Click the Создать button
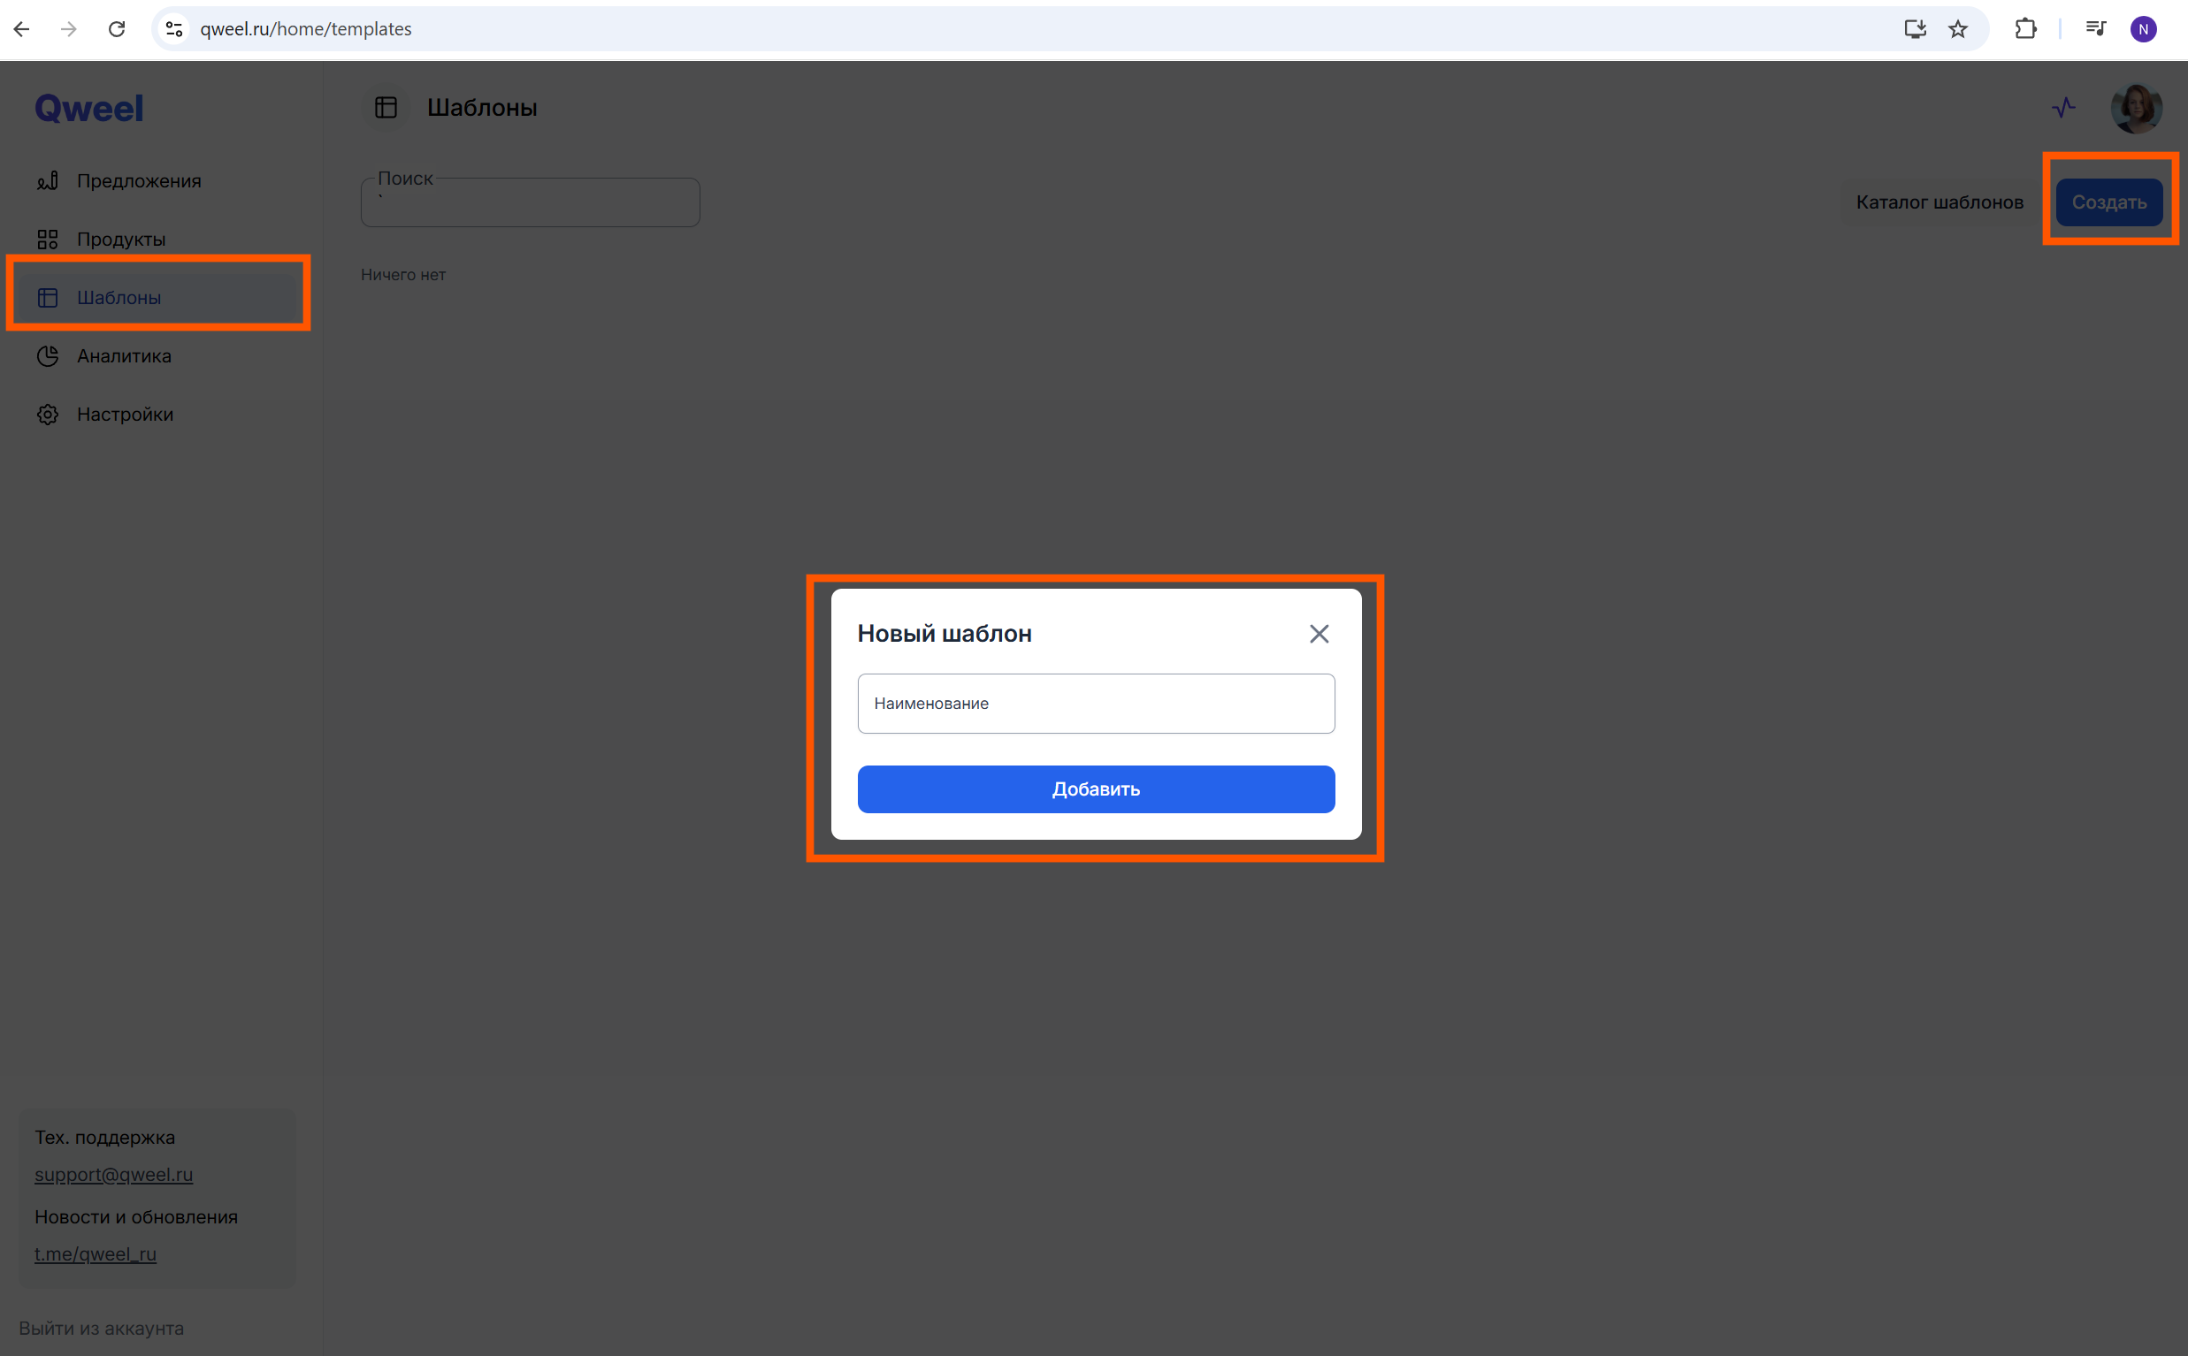This screenshot has height=1356, width=2188. [2108, 202]
